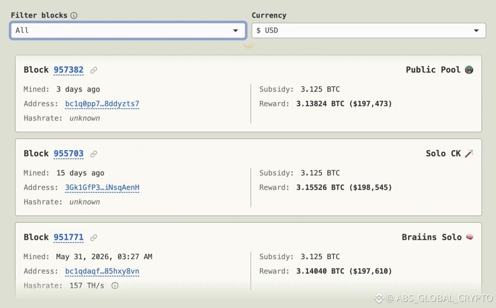Click reward 3.15526 BTC ($198,545)
Viewport: 496px width, 308px height.
344,187
